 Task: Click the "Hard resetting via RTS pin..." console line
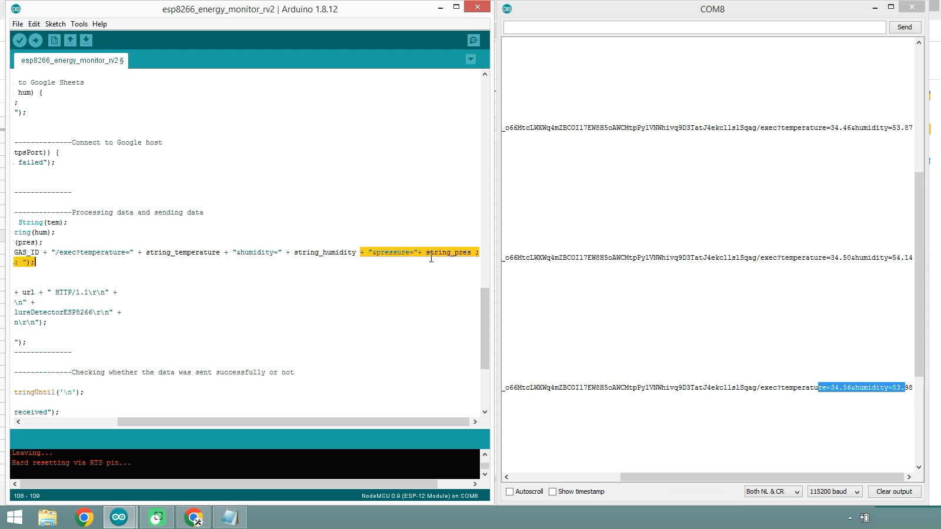[x=71, y=463]
